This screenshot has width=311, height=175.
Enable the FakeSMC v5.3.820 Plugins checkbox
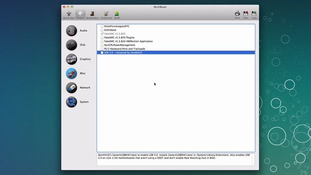pos(102,37)
